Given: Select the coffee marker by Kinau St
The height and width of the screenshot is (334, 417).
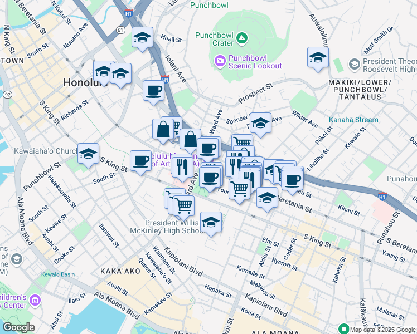Looking at the screenshot, I should click(x=292, y=180).
